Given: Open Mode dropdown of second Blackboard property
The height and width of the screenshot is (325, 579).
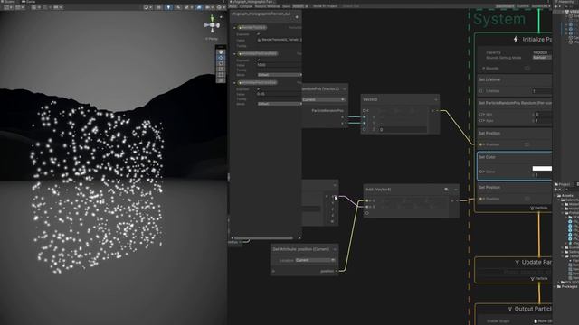Looking at the screenshot, I should (x=280, y=75).
